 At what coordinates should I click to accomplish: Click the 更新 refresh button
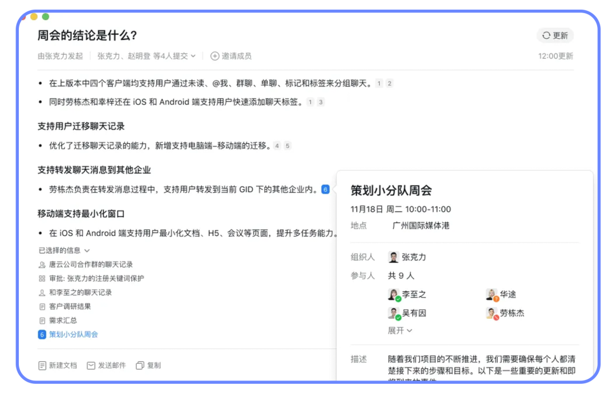(x=555, y=35)
